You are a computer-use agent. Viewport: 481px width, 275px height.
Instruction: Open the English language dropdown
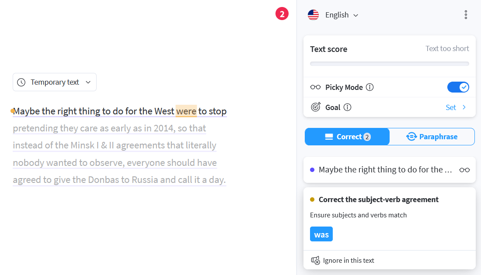(x=342, y=15)
